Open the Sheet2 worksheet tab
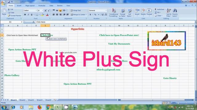The height and width of the screenshot is (110, 197). [22, 100]
